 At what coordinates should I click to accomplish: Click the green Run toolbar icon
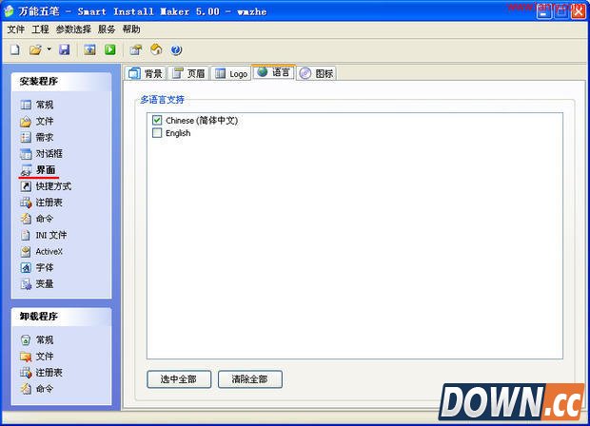110,49
